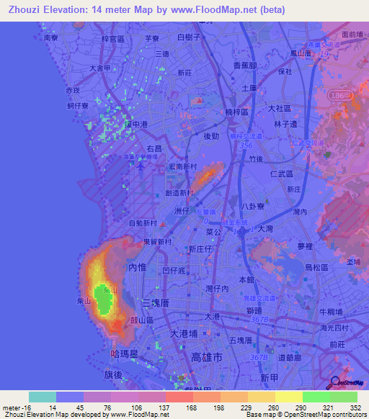Click the OpenStreetMap magnifier logo
The height and width of the screenshot is (419, 369).
tap(344, 383)
